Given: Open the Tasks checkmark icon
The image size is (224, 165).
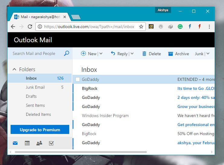Looking at the screenshot, I should coord(51,143).
